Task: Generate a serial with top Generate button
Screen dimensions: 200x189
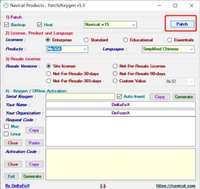Action: 184,97
